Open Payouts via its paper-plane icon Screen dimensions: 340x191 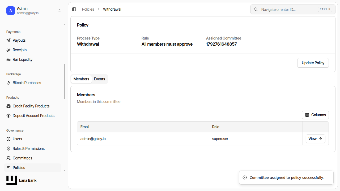pos(8,40)
